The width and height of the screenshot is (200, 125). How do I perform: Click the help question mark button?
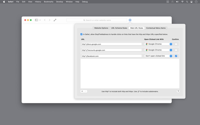pos(178,91)
